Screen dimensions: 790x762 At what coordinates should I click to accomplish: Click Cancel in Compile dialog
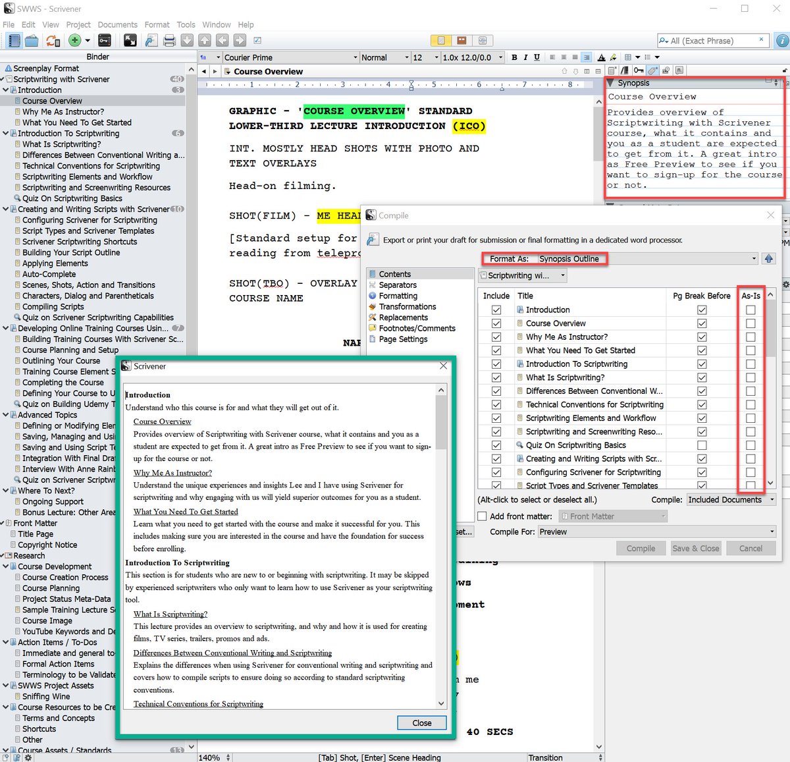point(750,548)
